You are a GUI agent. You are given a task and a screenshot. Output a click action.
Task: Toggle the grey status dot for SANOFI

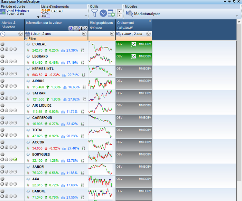[x=2, y=167]
